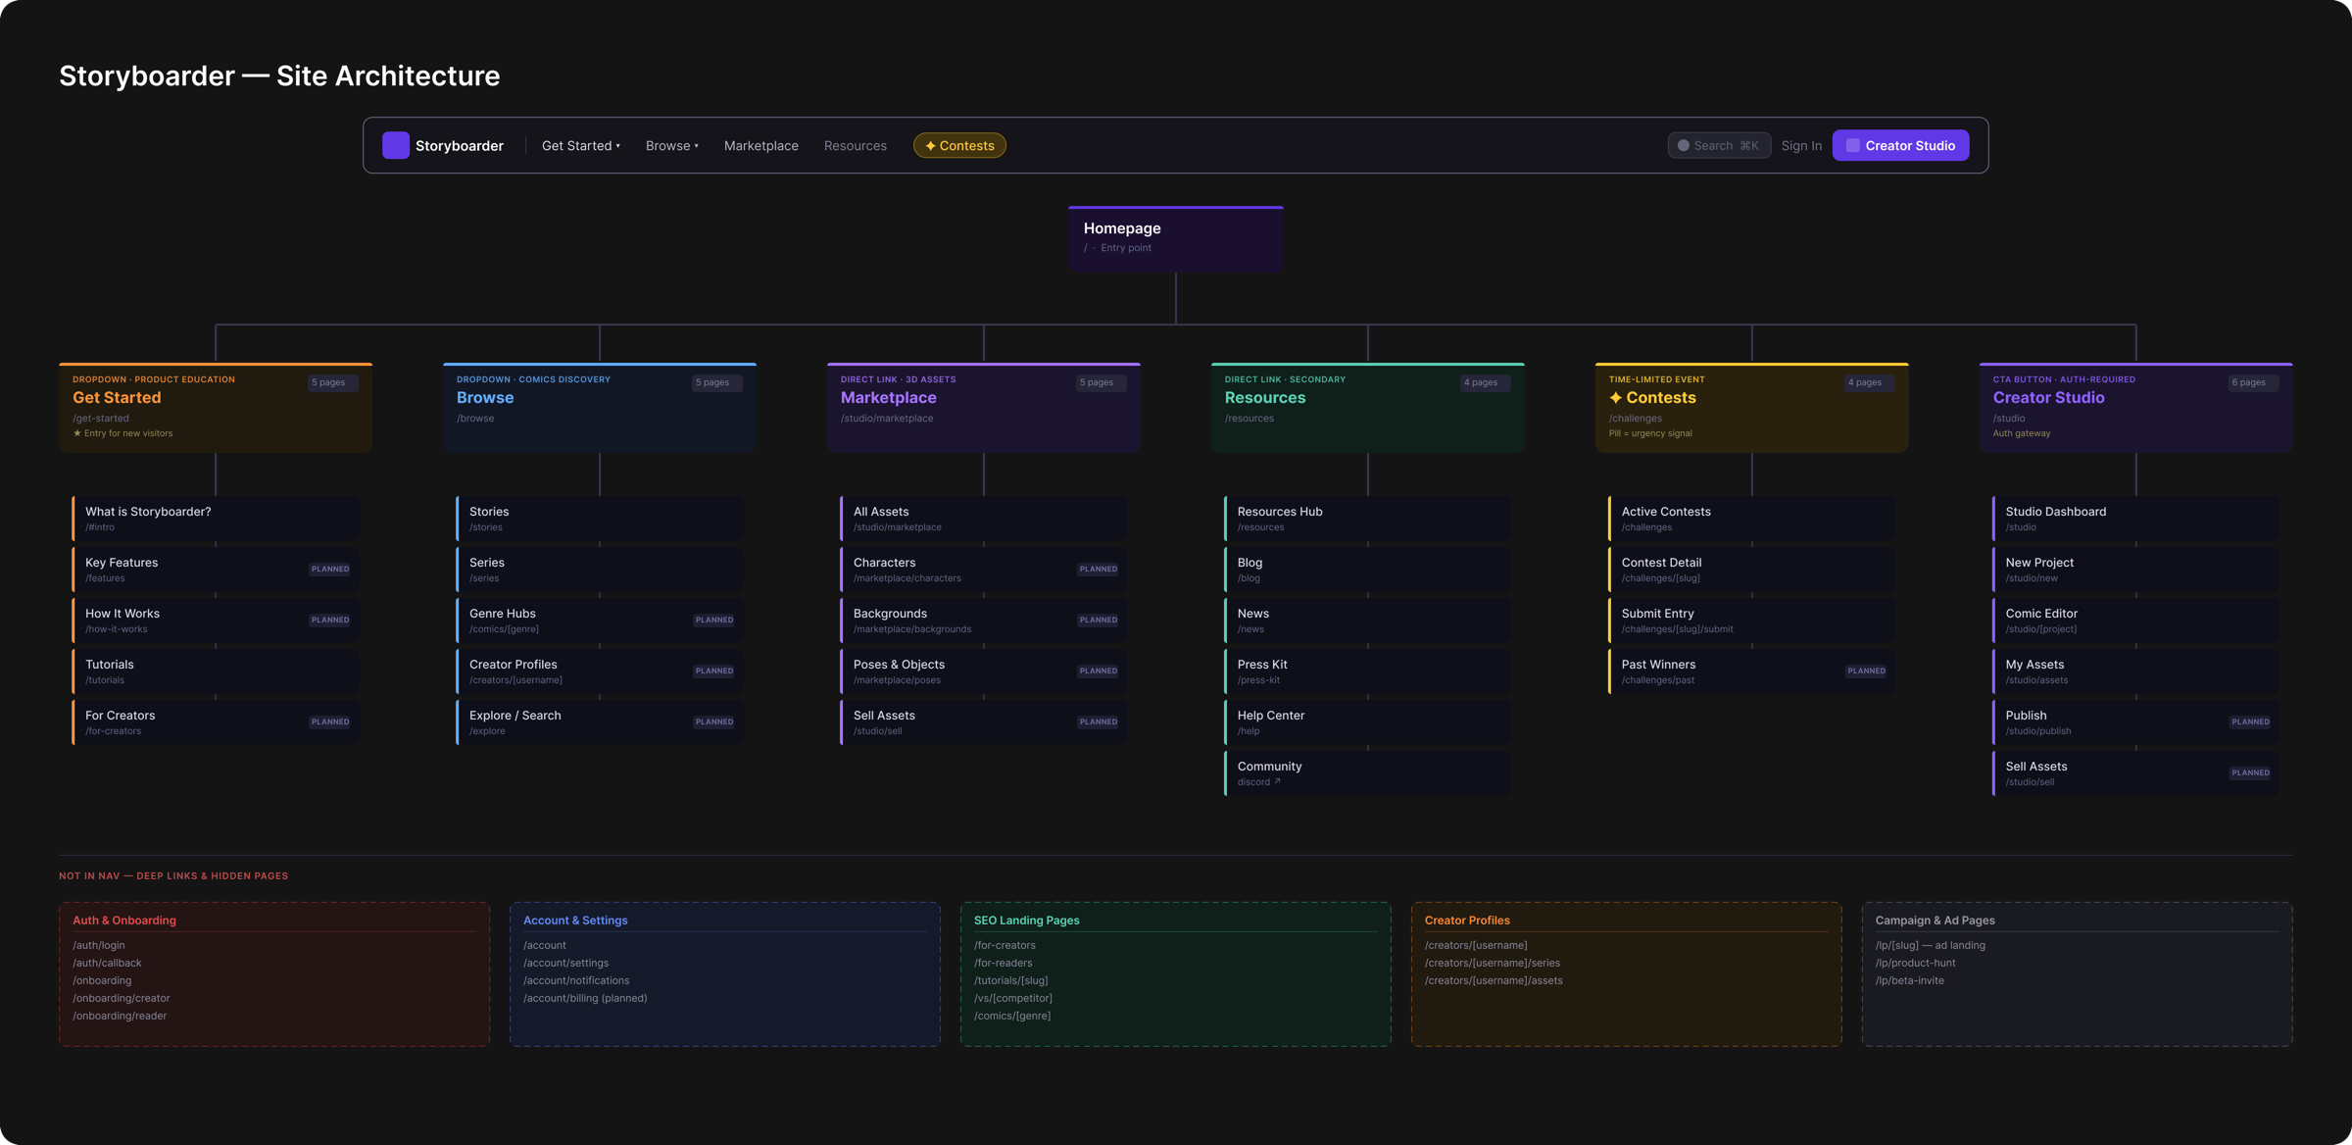
Task: Click the SEO Landing Pages group heading
Action: (x=1026, y=921)
